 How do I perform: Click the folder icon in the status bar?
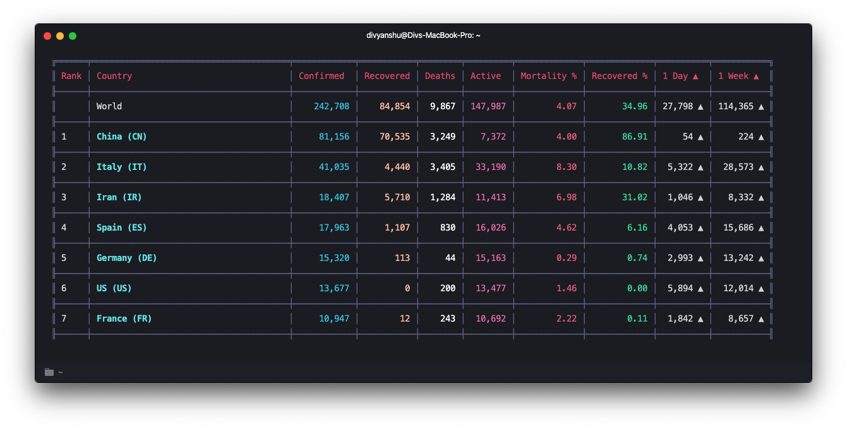tap(49, 372)
